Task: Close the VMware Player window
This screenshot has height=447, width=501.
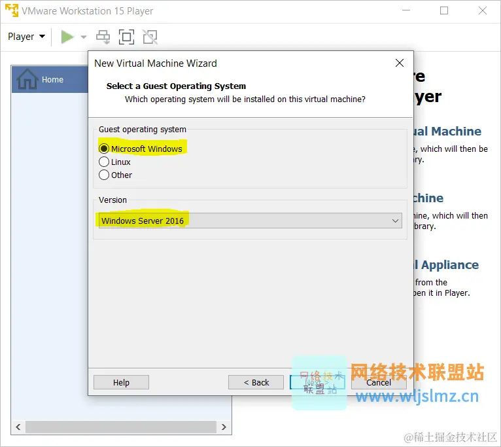Action: [x=483, y=10]
